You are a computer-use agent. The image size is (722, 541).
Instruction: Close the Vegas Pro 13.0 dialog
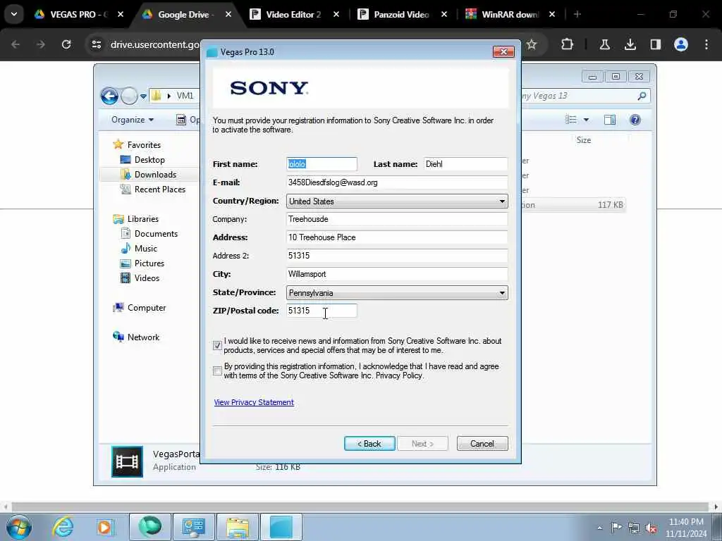(503, 51)
